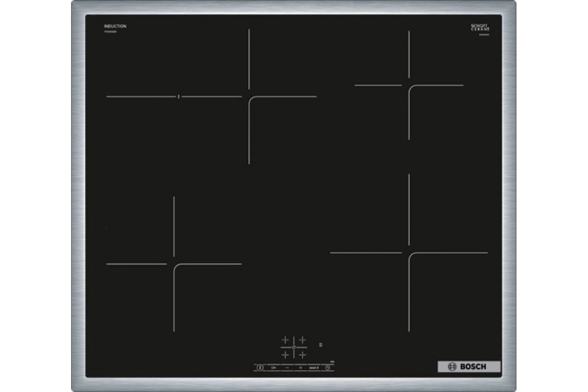Tap center of rear-right cooking zone crosshair
588x392 pixels.
[x=409, y=85]
